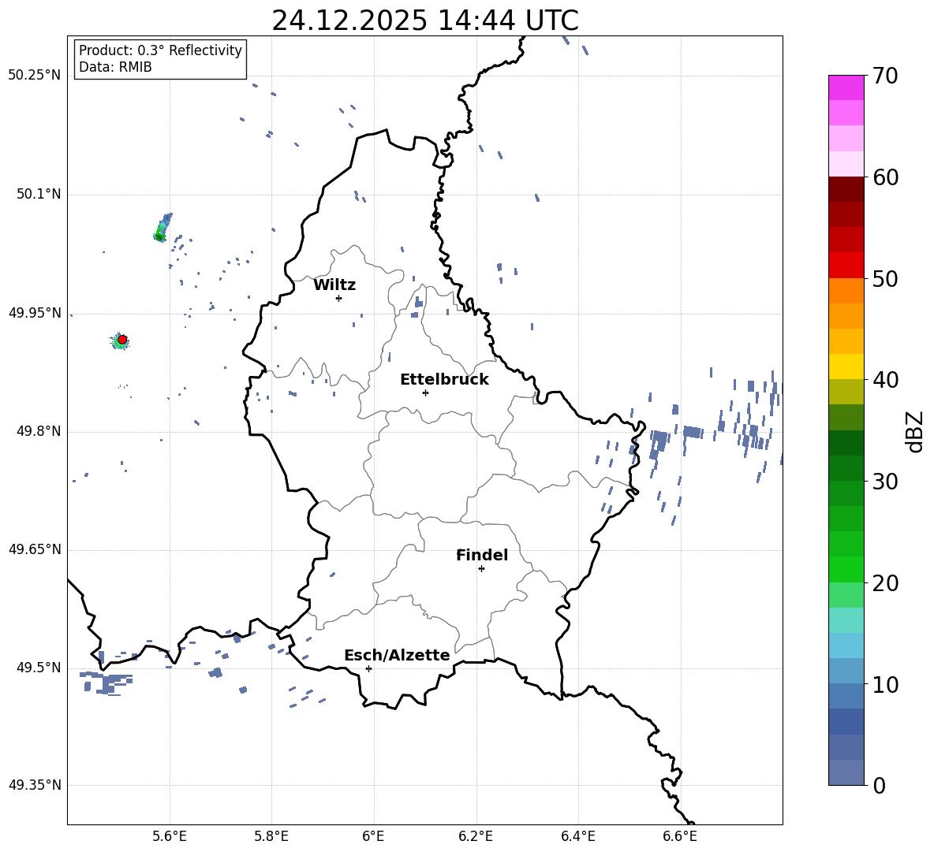Click the 6.2°E longitude label
The width and height of the screenshot is (934, 852).
pos(476,837)
